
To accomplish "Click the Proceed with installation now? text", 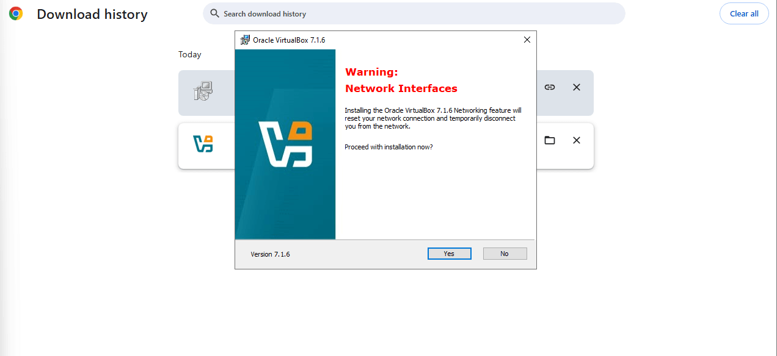I will (x=388, y=147).
